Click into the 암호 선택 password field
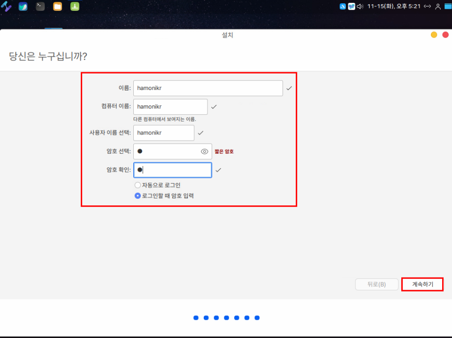This screenshot has height=338, width=452. click(167, 151)
